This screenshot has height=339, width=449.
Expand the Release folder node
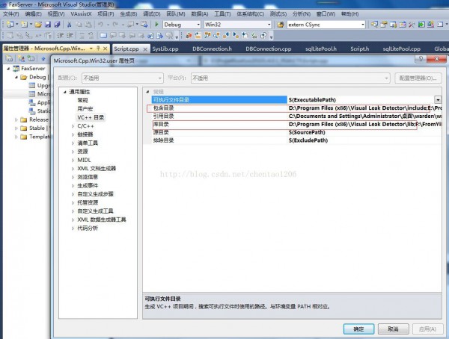click(16, 119)
